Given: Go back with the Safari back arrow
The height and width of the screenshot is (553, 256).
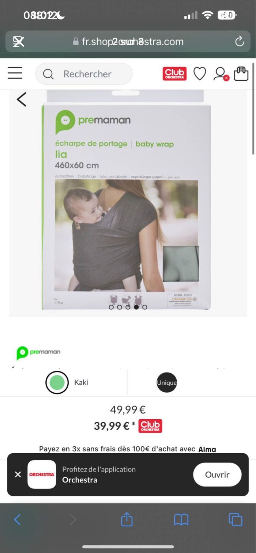Looking at the screenshot, I should [17, 519].
